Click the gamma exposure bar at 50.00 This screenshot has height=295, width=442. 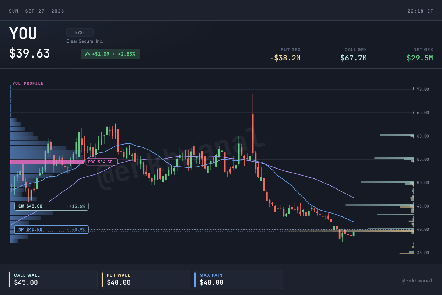(x=387, y=181)
